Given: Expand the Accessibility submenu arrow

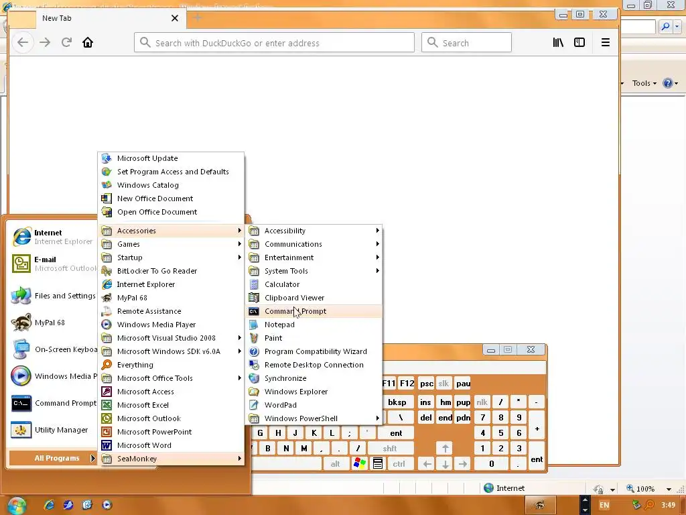Looking at the screenshot, I should (377, 231).
